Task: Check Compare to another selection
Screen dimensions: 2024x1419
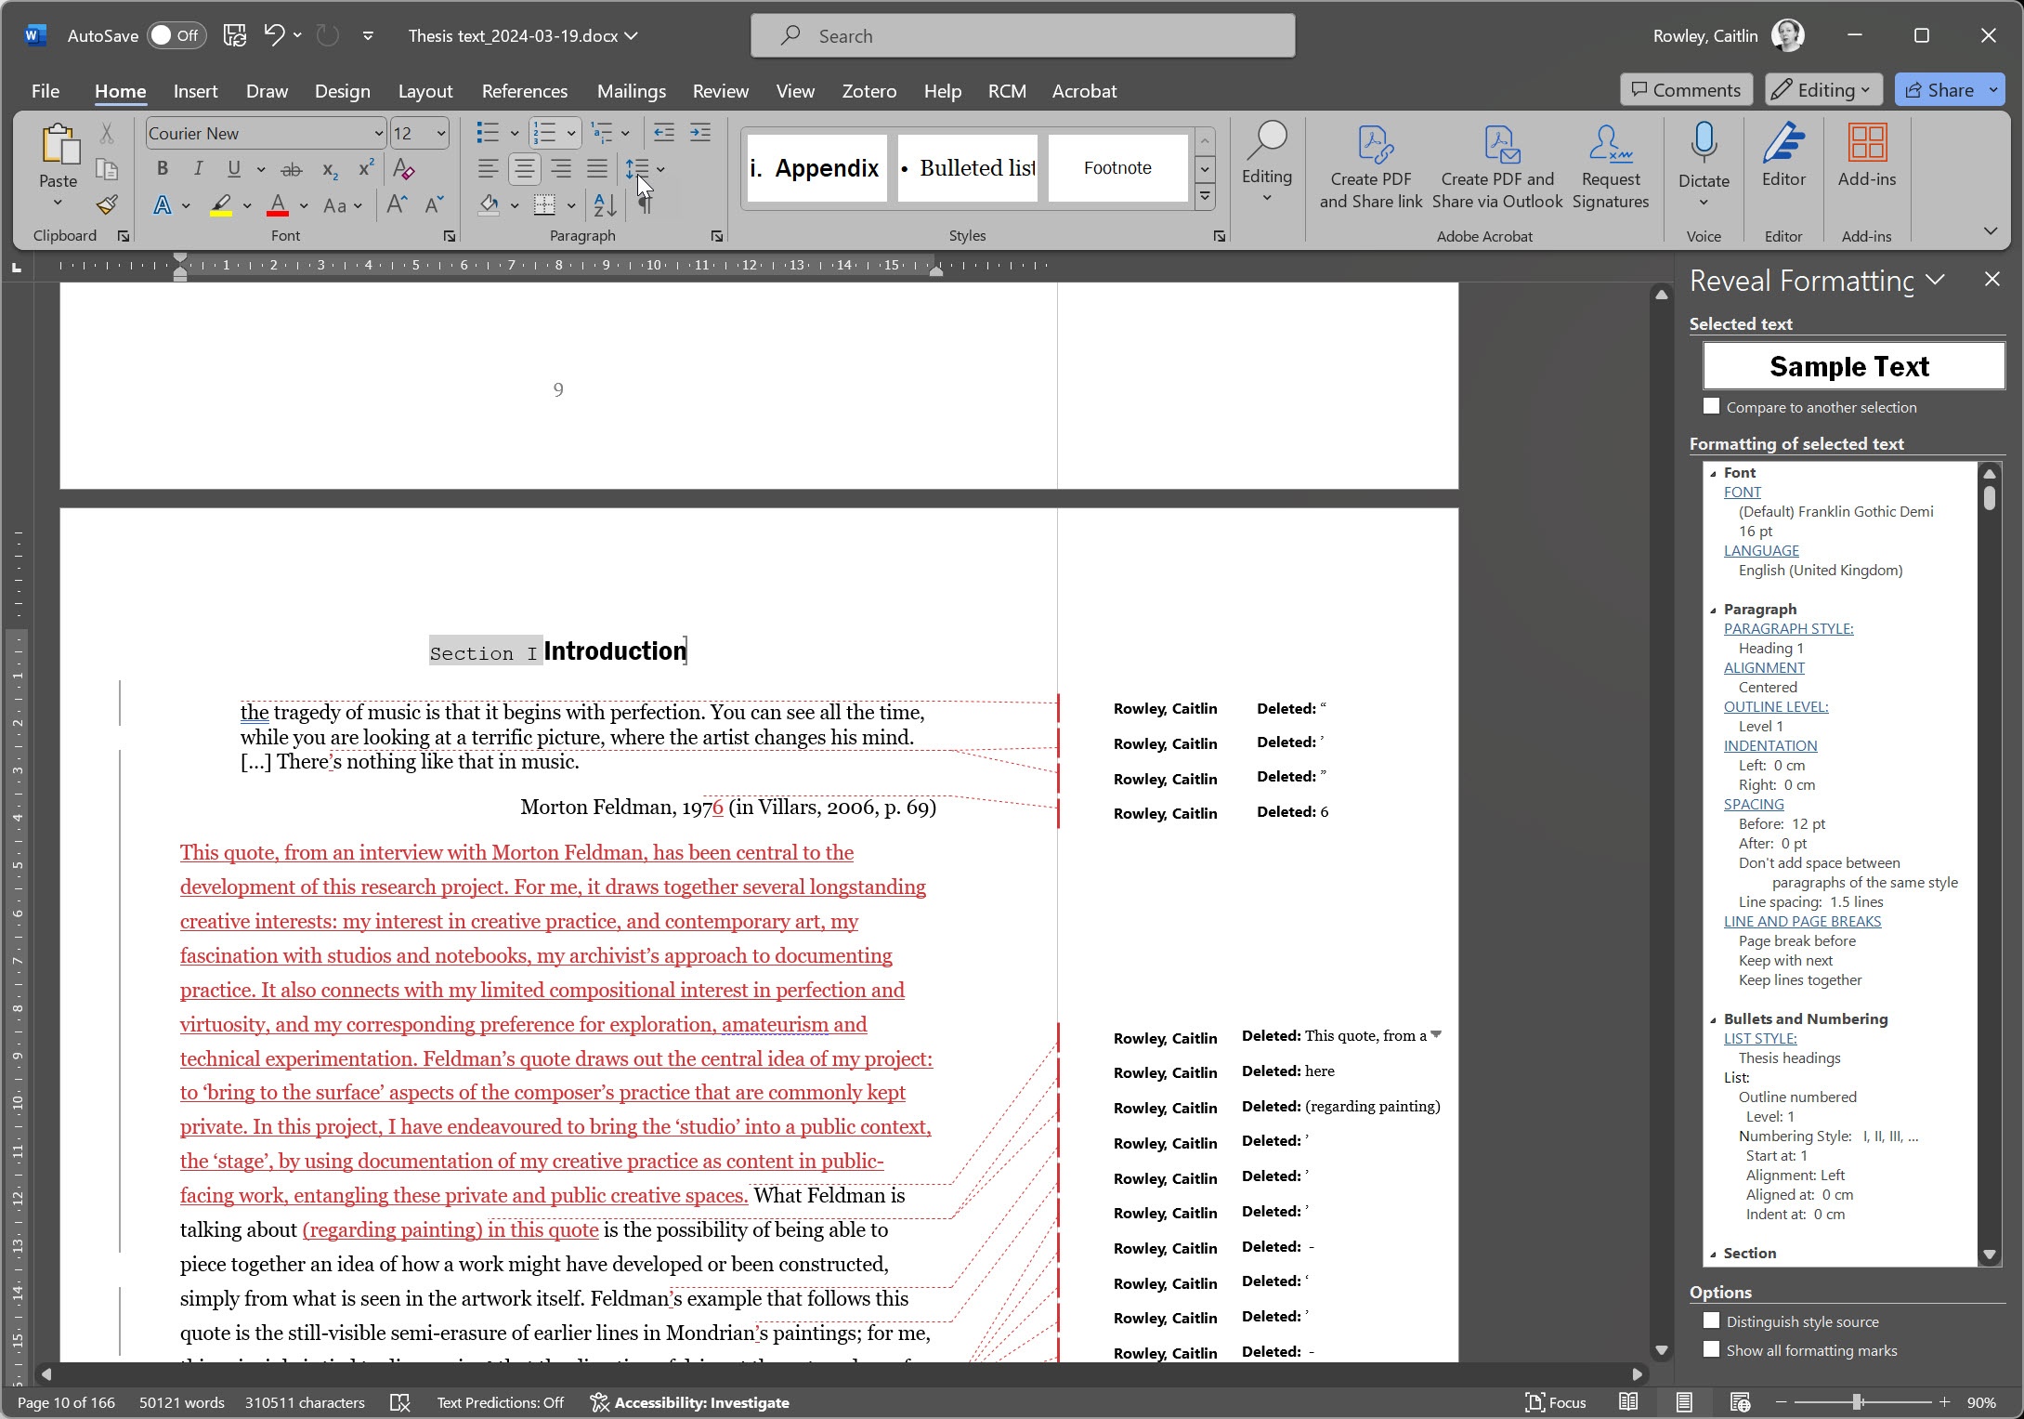Action: [1712, 406]
